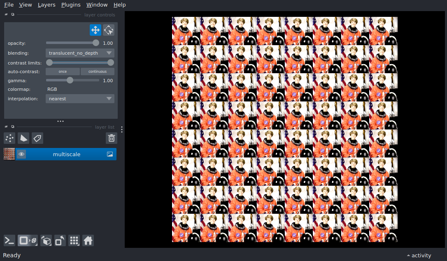Viewport: 447px width, 261px height.
Task: Click the opacity value 1.00
Action: tap(108, 43)
